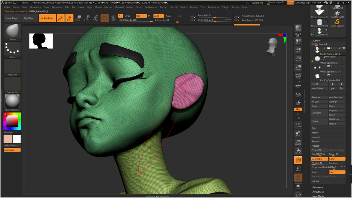The width and height of the screenshot is (352, 198).
Task: Select the Scale transform icon
Action: pyautogui.click(x=87, y=18)
